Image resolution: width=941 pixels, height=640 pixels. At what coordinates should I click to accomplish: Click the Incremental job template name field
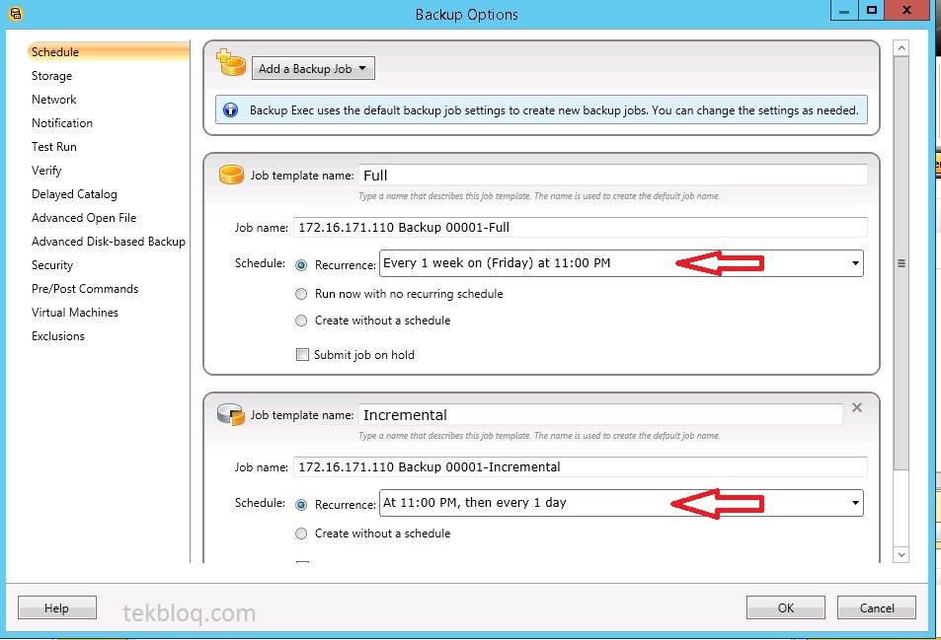tap(600, 415)
